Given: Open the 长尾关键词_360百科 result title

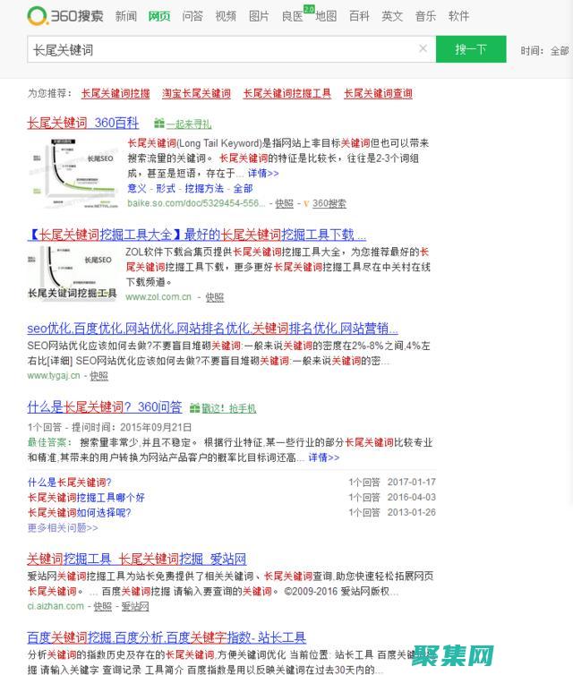Looking at the screenshot, I should coord(82,123).
